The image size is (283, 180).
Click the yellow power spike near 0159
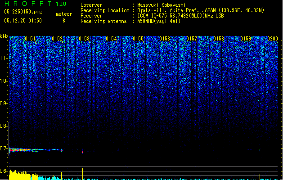pyautogui.click(x=260, y=176)
